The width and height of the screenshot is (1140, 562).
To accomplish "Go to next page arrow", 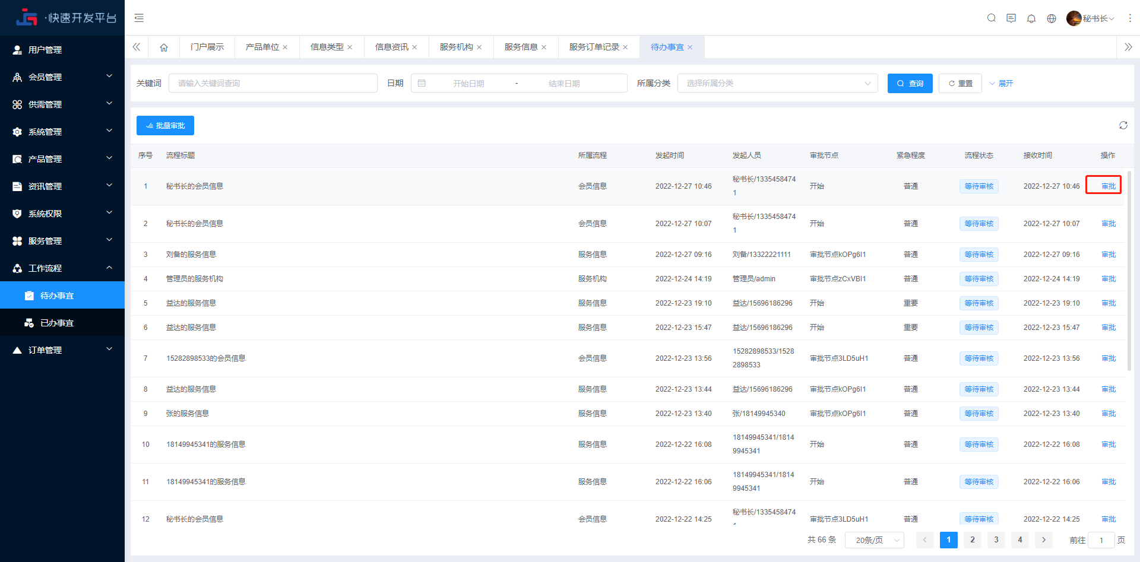I will tap(1044, 540).
